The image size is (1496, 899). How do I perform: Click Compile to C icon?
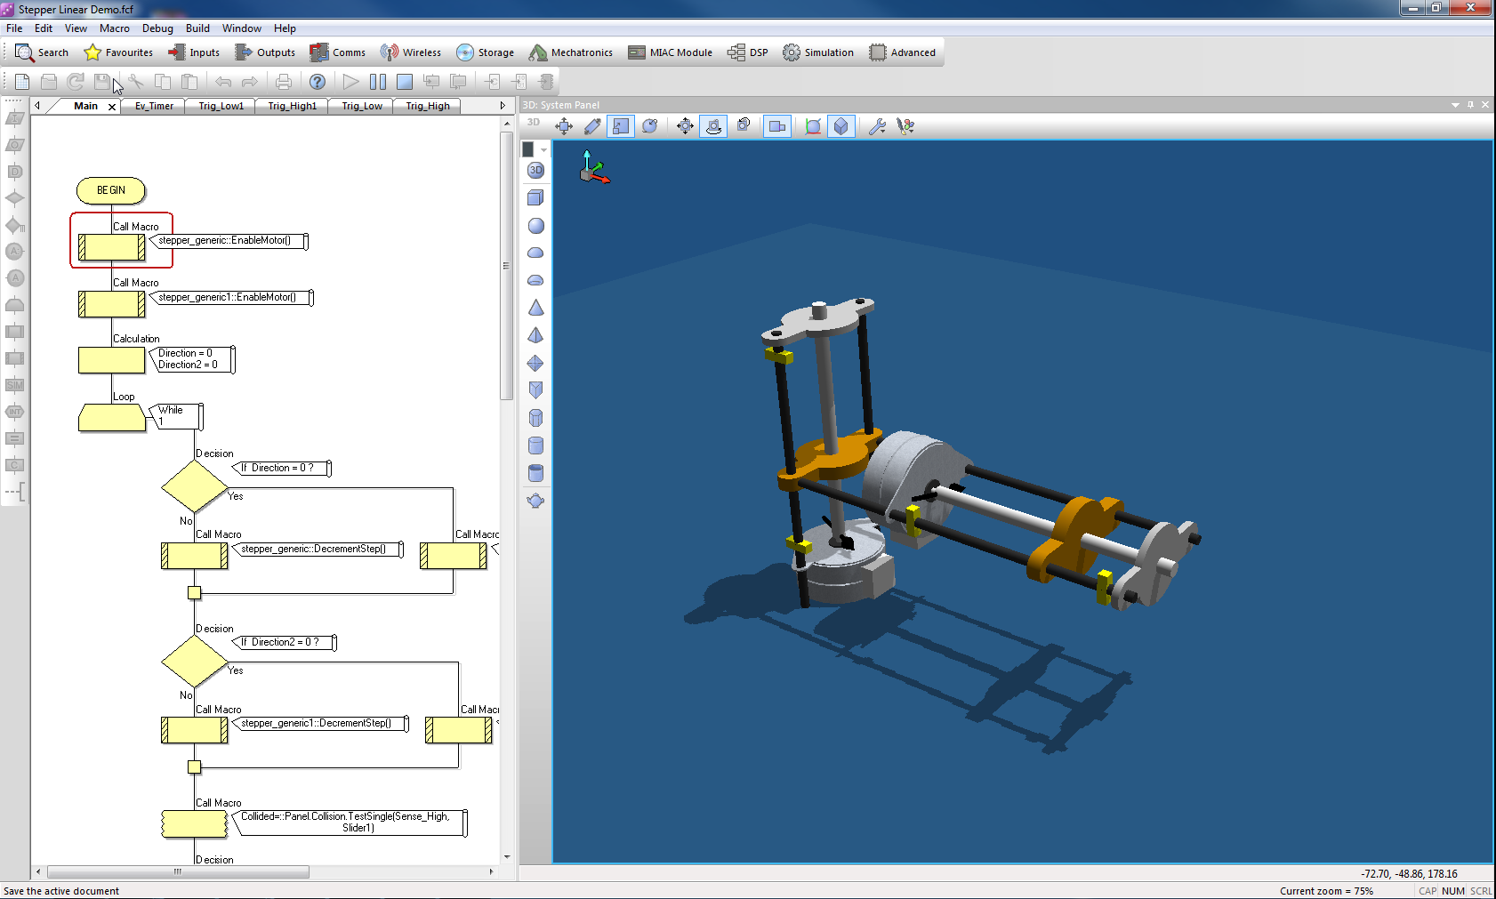pos(492,82)
